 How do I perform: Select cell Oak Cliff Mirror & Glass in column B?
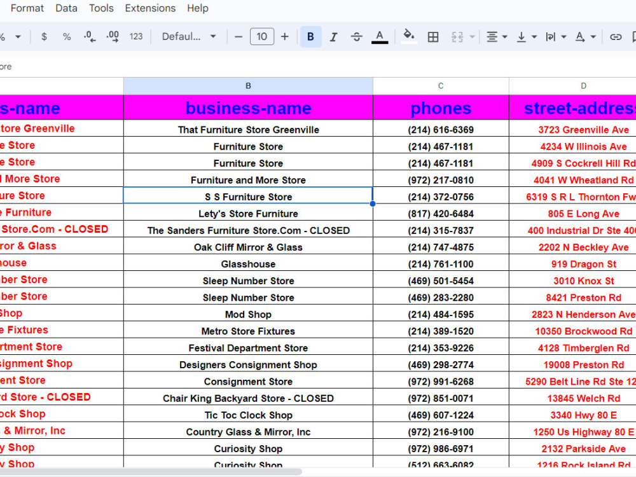(248, 247)
